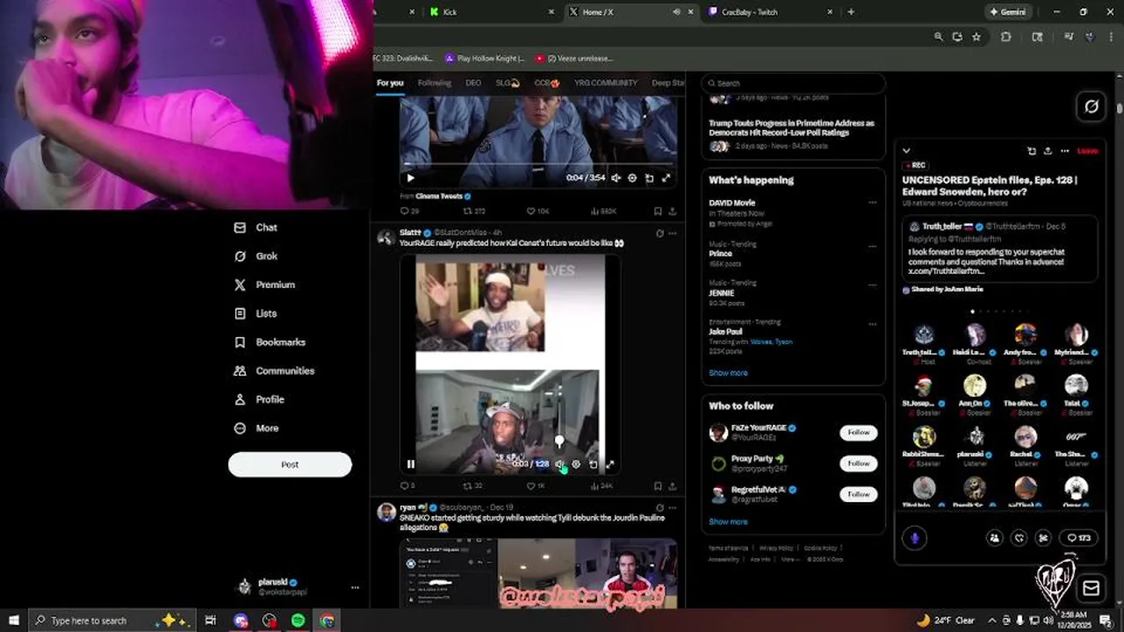Mute the Cinema Tweets video
The height and width of the screenshot is (632, 1124).
click(x=616, y=178)
